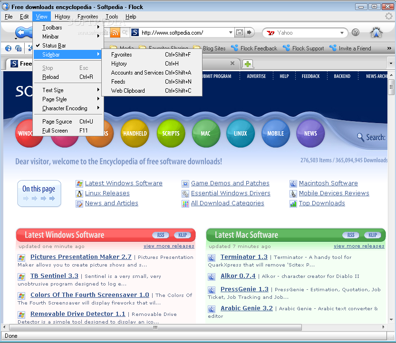This screenshot has height=343, width=396.
Task: Select Web Clipboard in Sidebar submenu
Action: (152, 91)
